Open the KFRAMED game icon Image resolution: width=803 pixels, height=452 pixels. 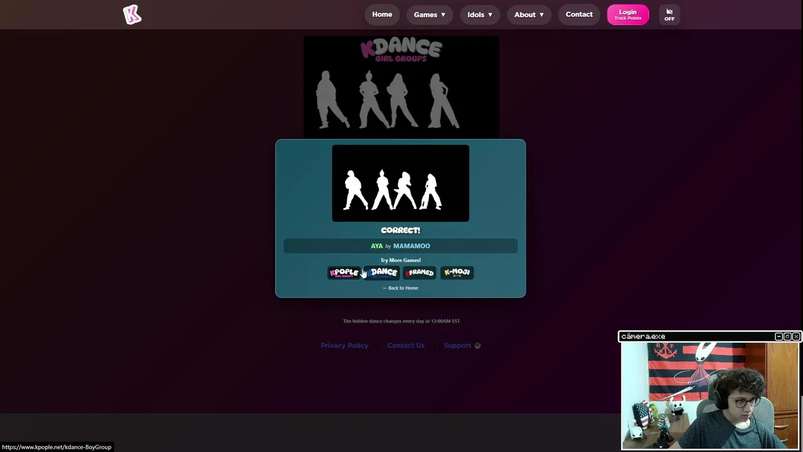point(419,272)
